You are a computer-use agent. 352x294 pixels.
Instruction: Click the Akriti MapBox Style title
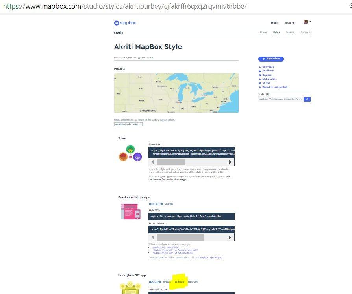pyautogui.click(x=148, y=47)
